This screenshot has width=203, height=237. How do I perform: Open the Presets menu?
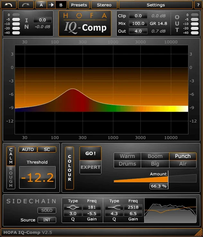pos(79,5)
